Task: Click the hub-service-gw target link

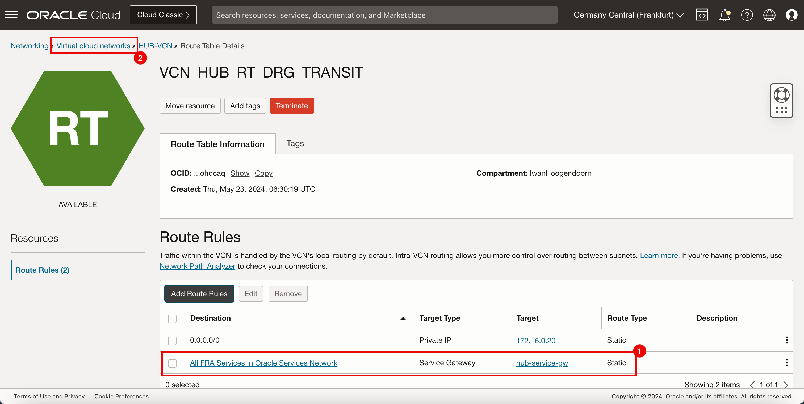Action: 542,362
